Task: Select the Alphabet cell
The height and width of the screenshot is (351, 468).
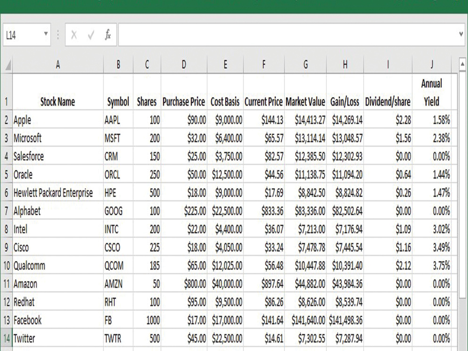Action: tap(58, 211)
